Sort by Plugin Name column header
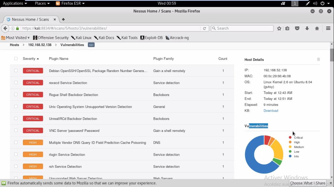Screen dimensions: 334x187 coord(59,59)
